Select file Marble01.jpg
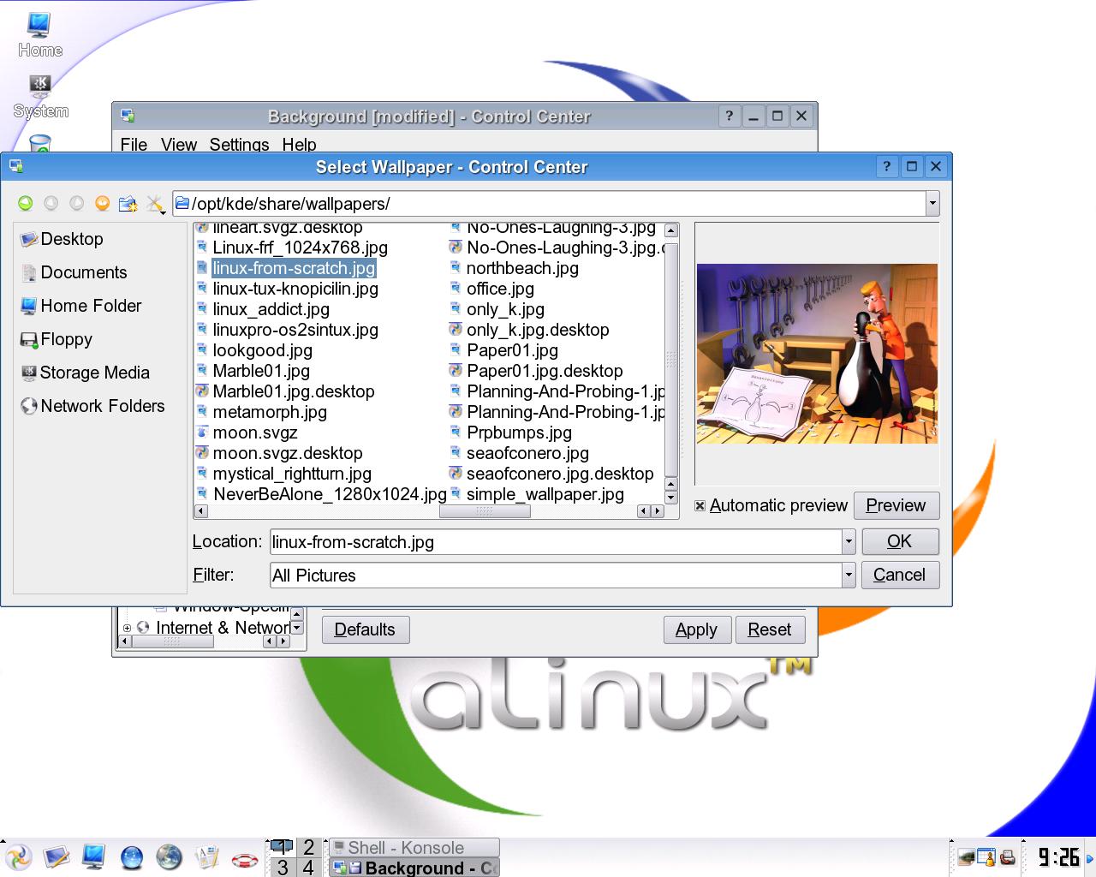This screenshot has width=1096, height=877. (x=261, y=371)
